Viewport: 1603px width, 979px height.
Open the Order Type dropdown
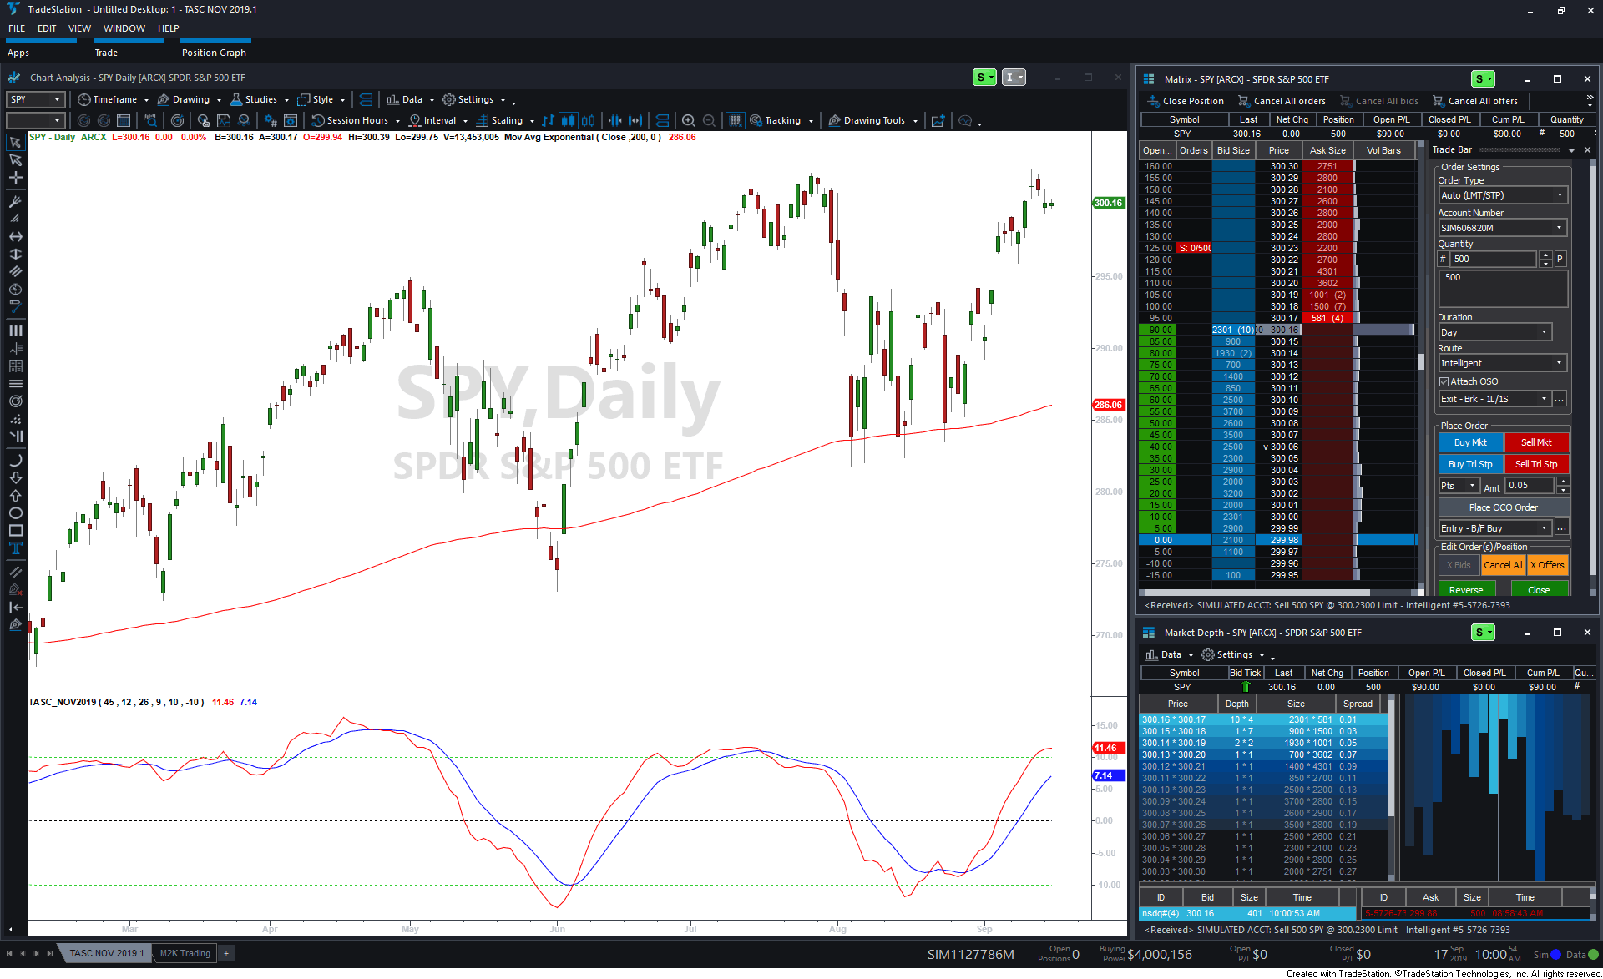pos(1503,195)
